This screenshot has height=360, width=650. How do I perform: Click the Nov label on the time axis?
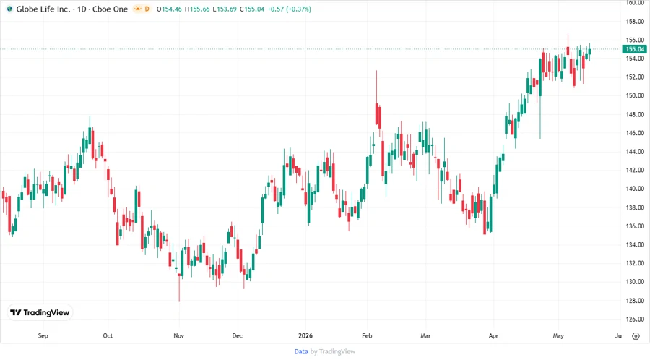[178, 335]
